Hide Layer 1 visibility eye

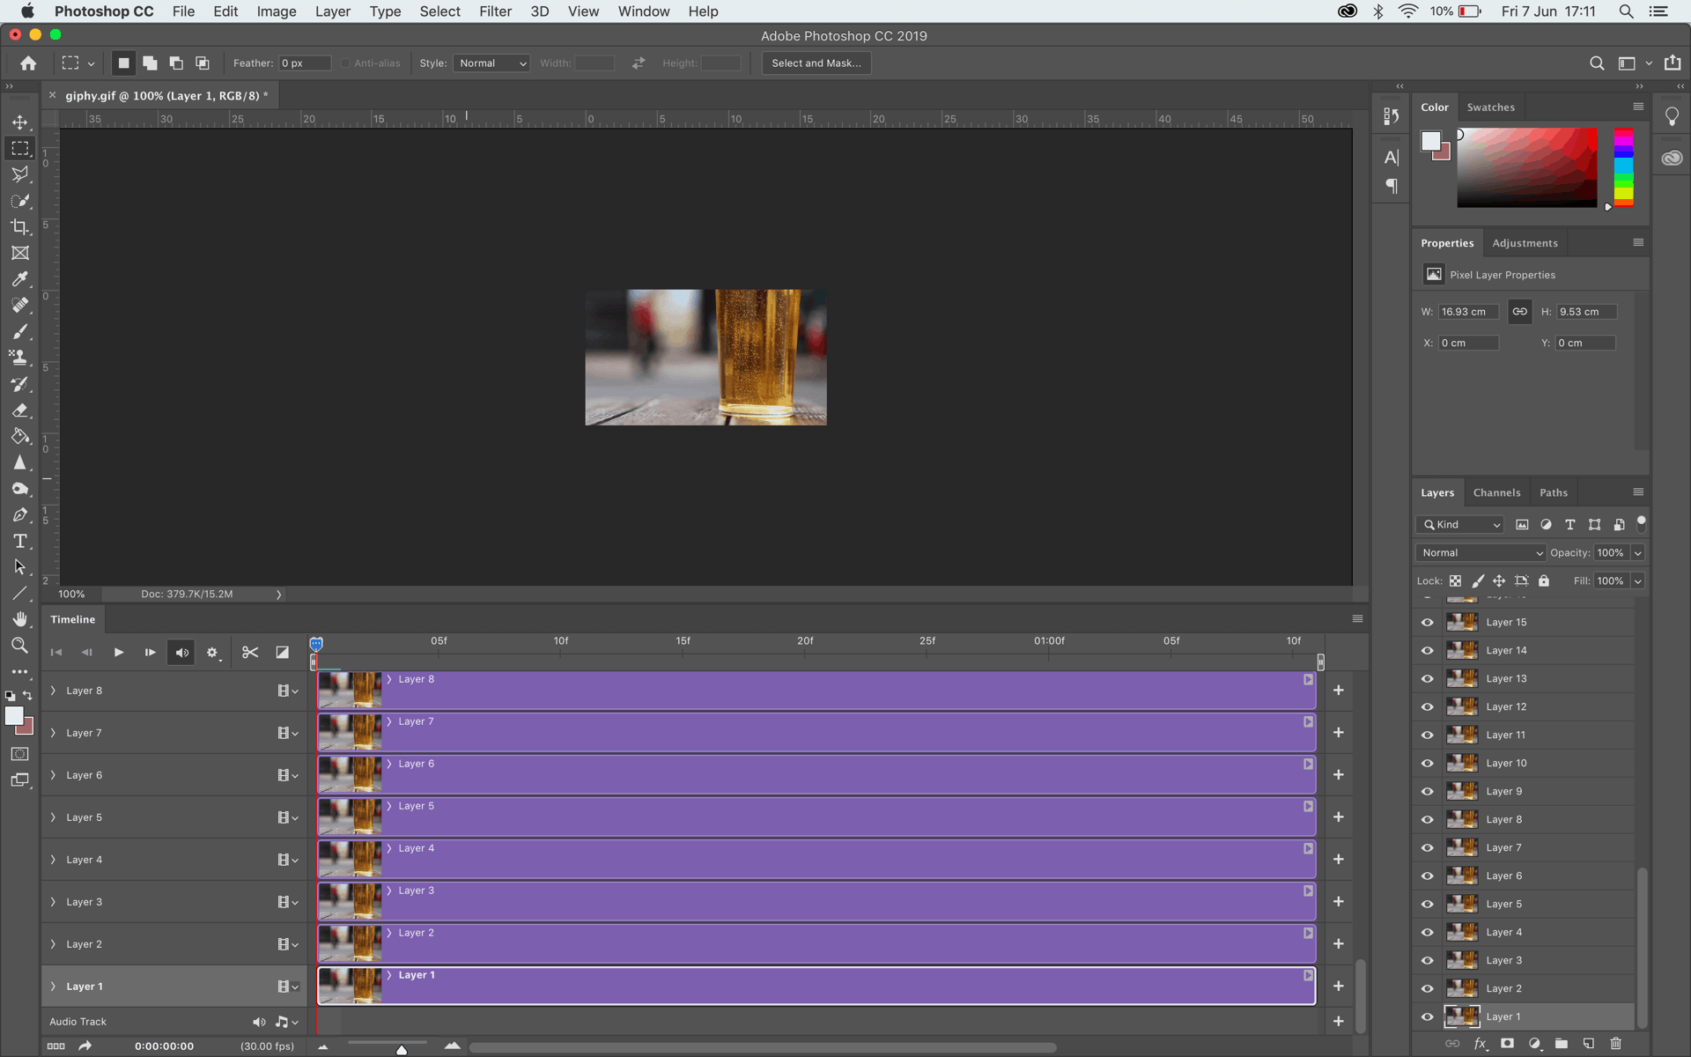1428,1017
